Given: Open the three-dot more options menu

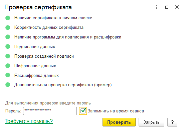Looking at the screenshot, I should (x=156, y=7).
